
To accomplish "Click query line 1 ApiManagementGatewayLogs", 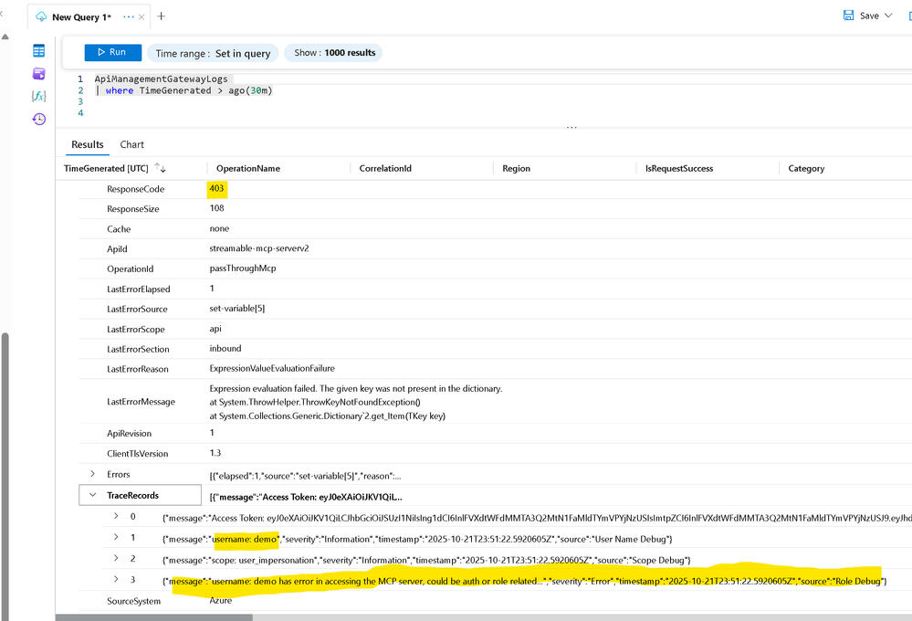I will tap(161, 79).
